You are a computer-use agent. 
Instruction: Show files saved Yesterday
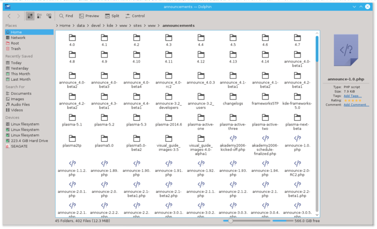coord(29,68)
